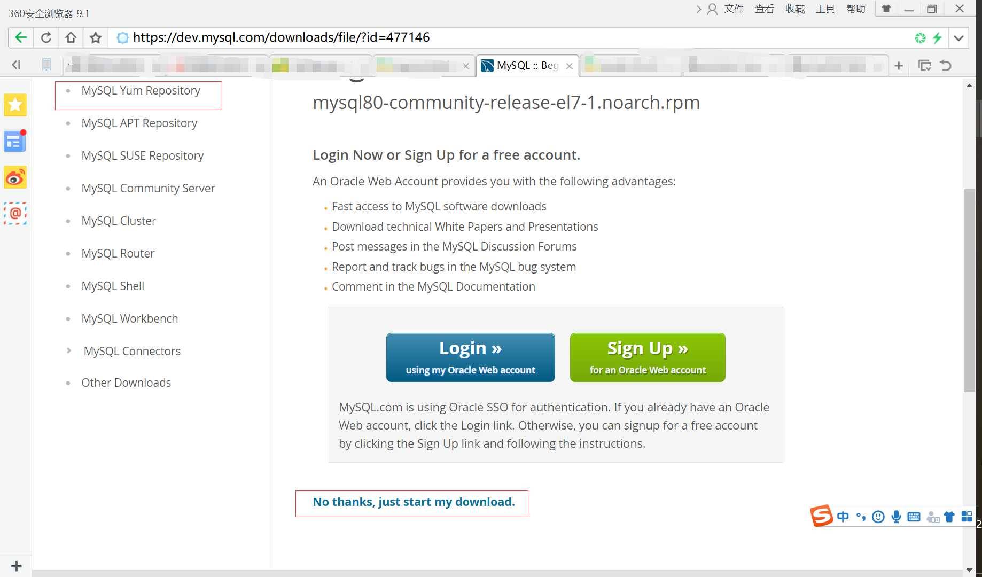Open MySQL Cluster link
The width and height of the screenshot is (982, 577).
(119, 221)
